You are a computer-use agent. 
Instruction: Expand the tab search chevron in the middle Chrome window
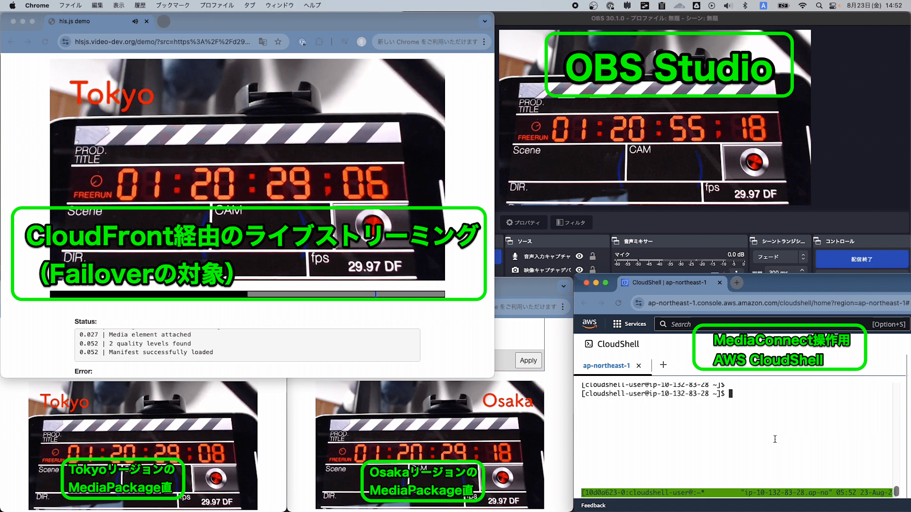563,286
